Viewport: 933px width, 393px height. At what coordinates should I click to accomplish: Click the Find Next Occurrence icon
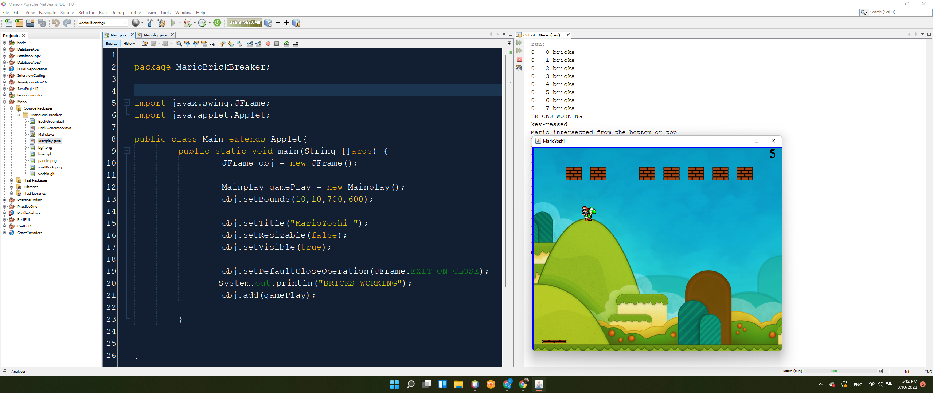point(196,44)
